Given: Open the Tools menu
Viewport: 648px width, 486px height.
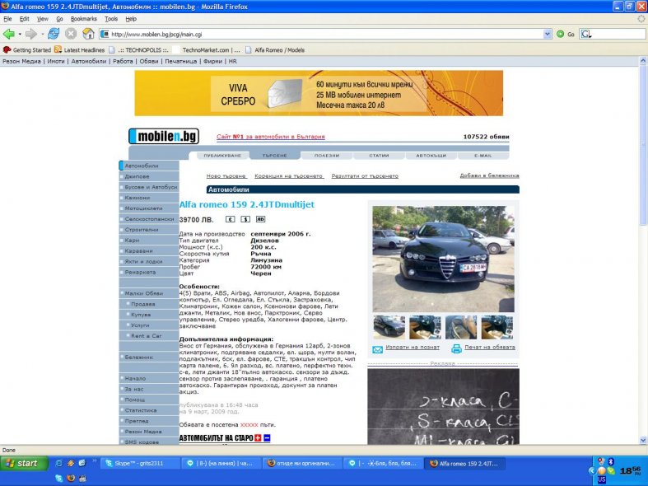Looking at the screenshot, I should (111, 18).
